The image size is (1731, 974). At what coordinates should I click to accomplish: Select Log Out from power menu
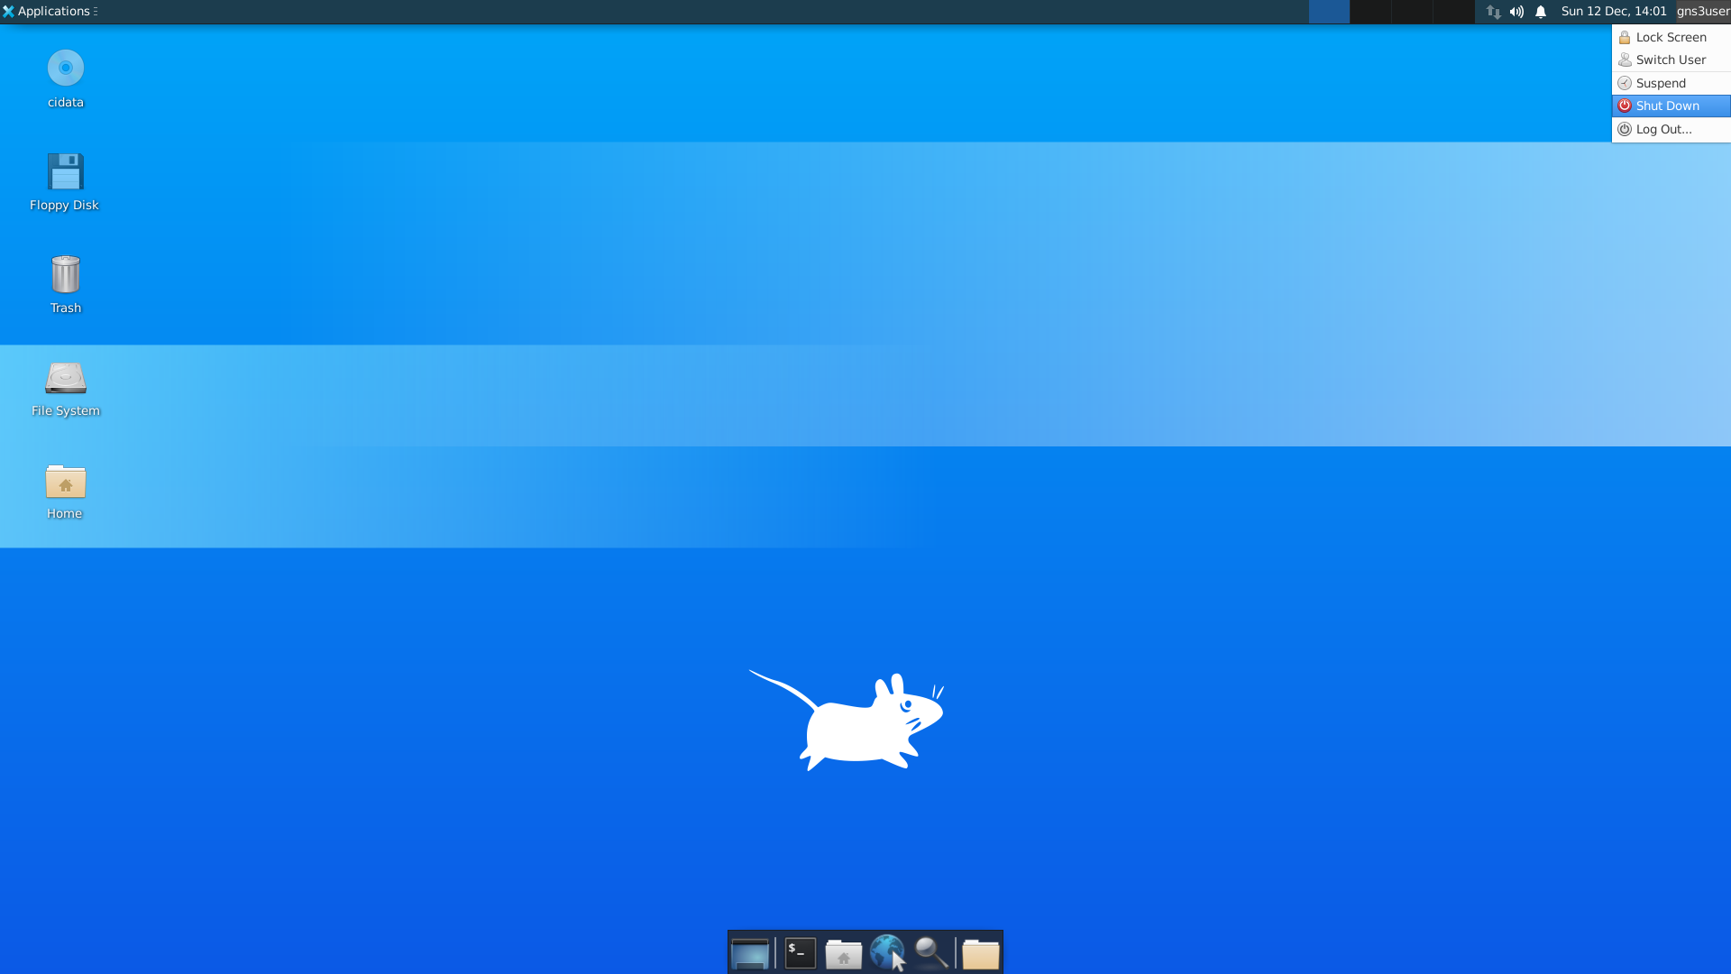pyautogui.click(x=1663, y=128)
